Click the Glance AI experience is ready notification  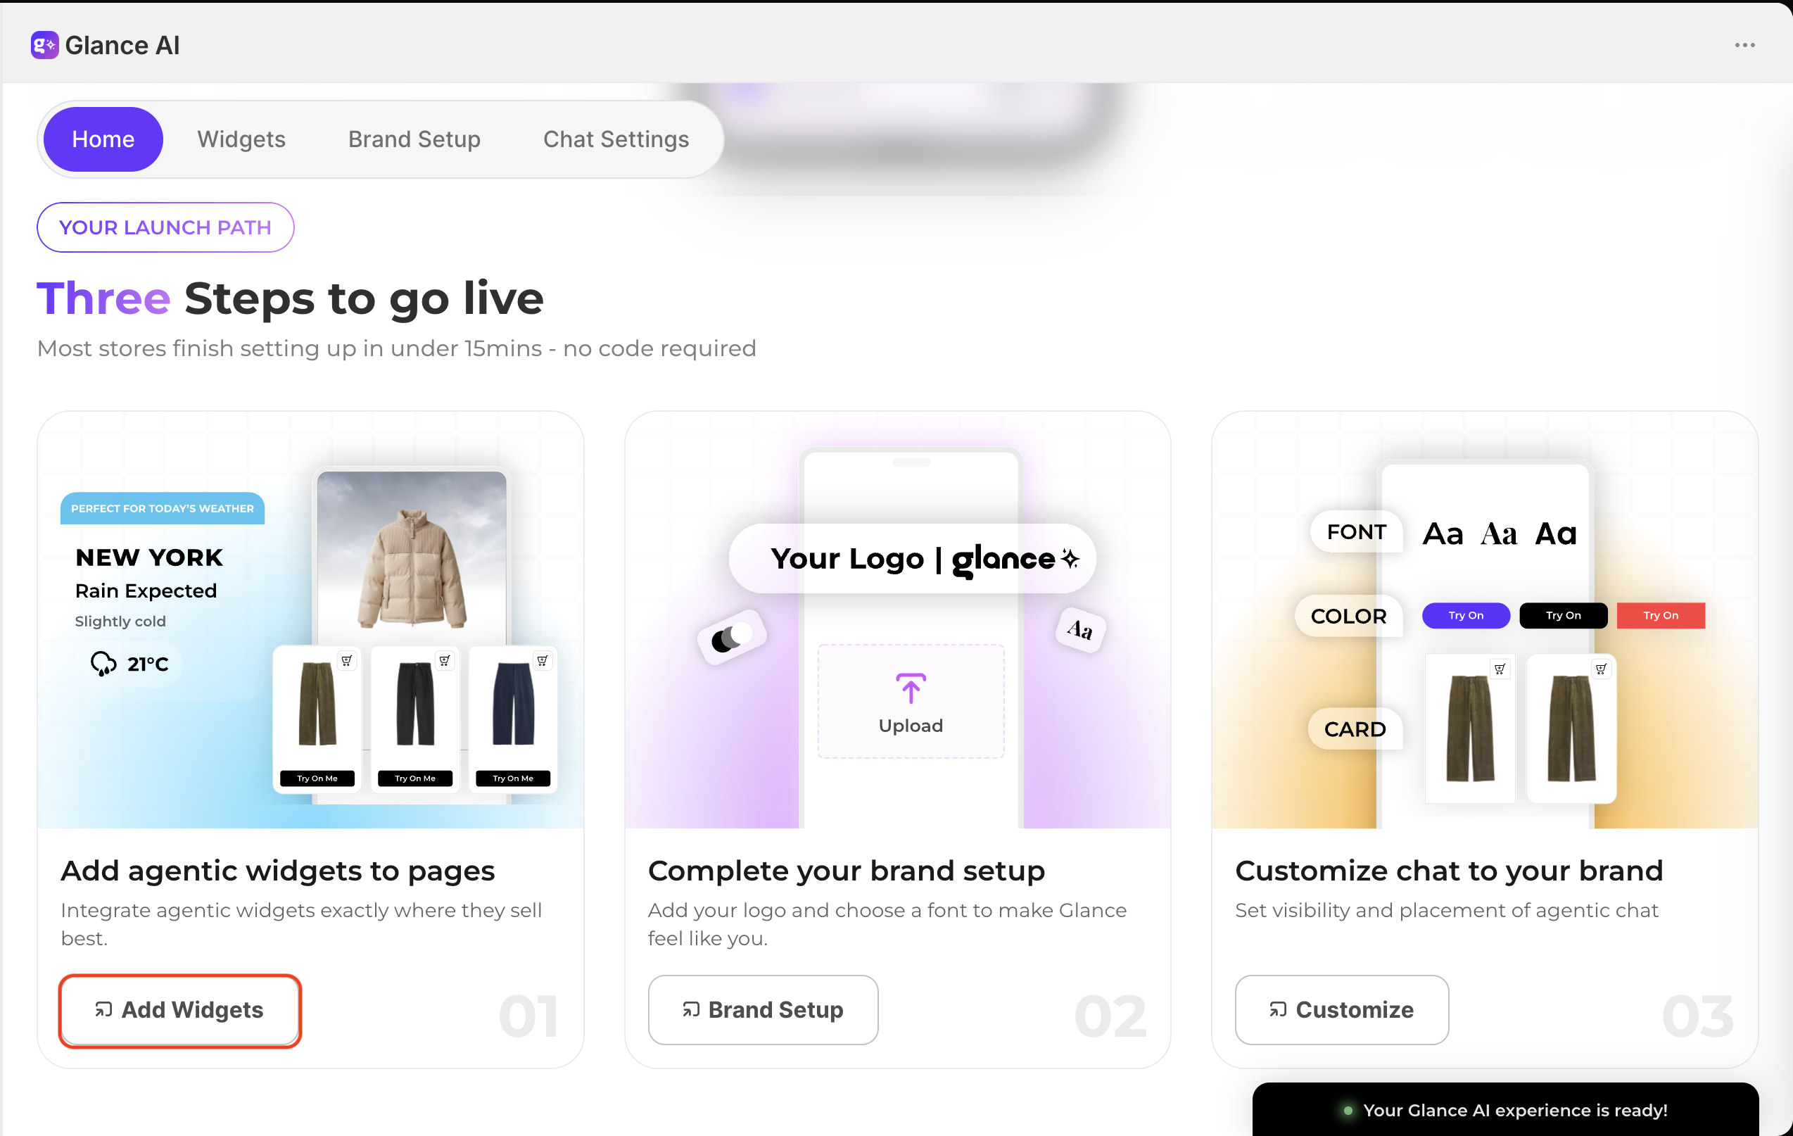click(1506, 1110)
